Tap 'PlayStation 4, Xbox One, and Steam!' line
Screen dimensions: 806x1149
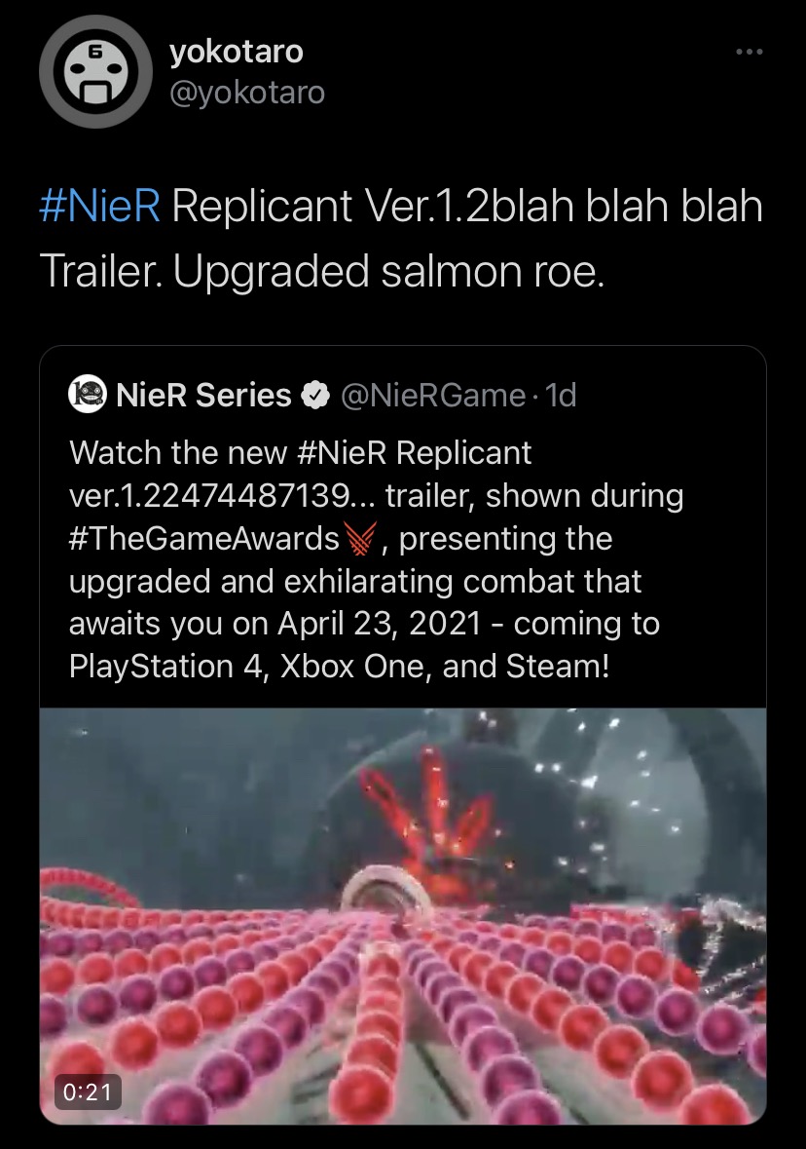pyautogui.click(x=339, y=667)
